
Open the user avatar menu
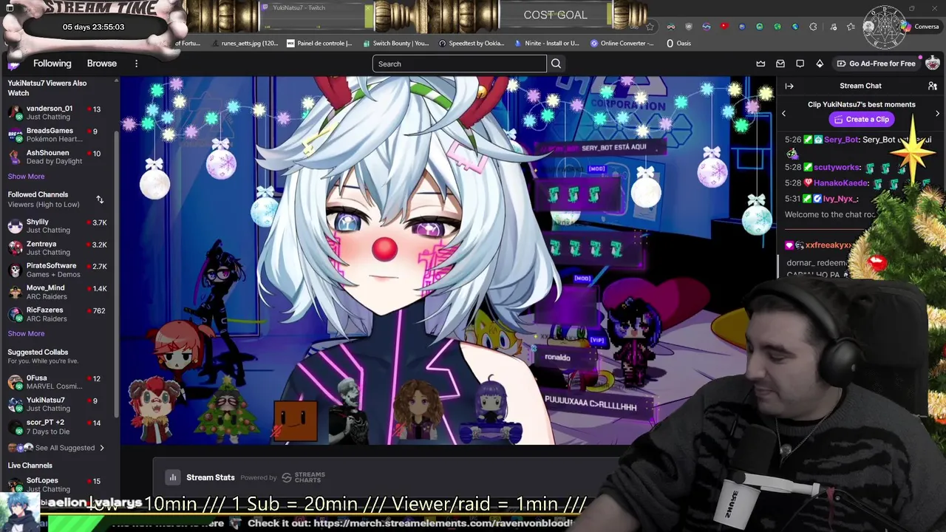[932, 64]
